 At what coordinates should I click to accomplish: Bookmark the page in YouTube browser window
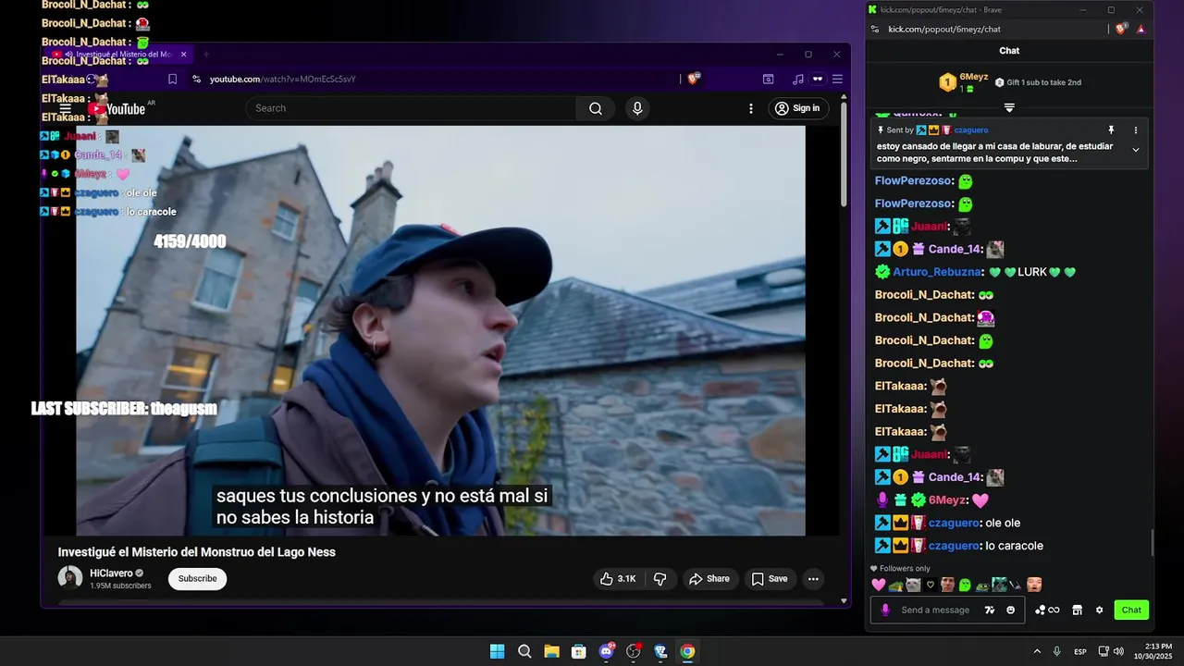pos(172,79)
